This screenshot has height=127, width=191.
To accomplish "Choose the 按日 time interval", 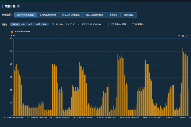I will click(x=30, y=25).
